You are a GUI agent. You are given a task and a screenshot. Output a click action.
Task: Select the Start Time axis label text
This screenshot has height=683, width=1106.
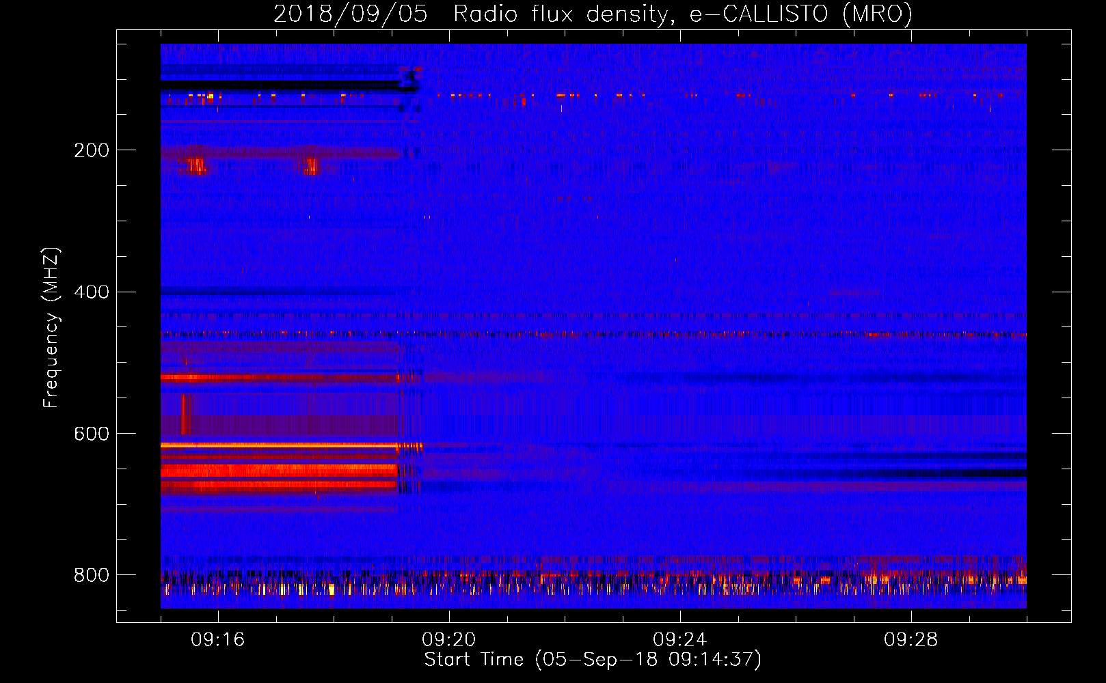point(593,660)
